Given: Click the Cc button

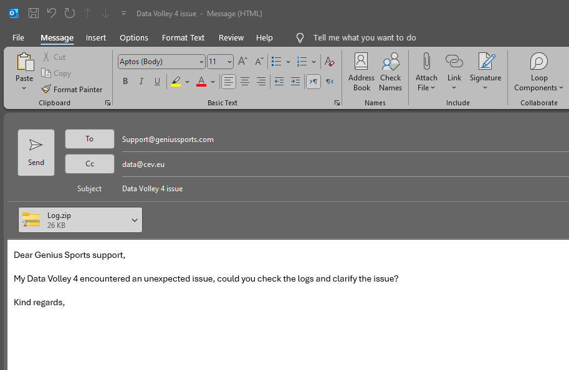Looking at the screenshot, I should tap(90, 164).
